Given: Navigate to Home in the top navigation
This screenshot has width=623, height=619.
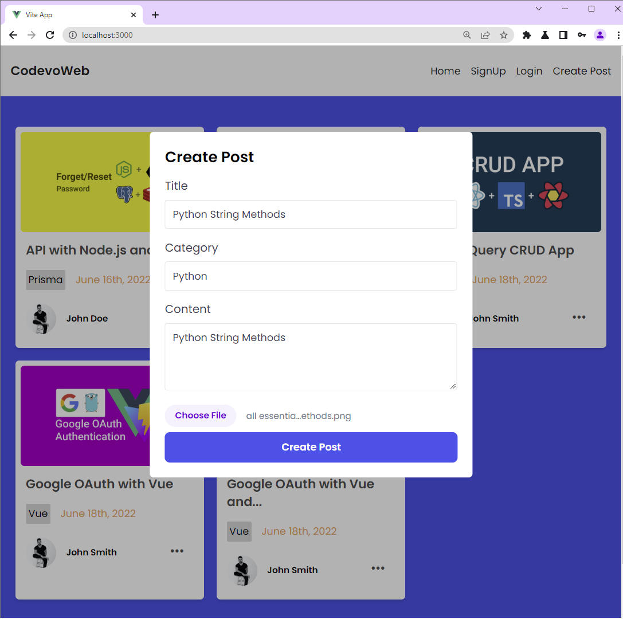Looking at the screenshot, I should (x=445, y=71).
